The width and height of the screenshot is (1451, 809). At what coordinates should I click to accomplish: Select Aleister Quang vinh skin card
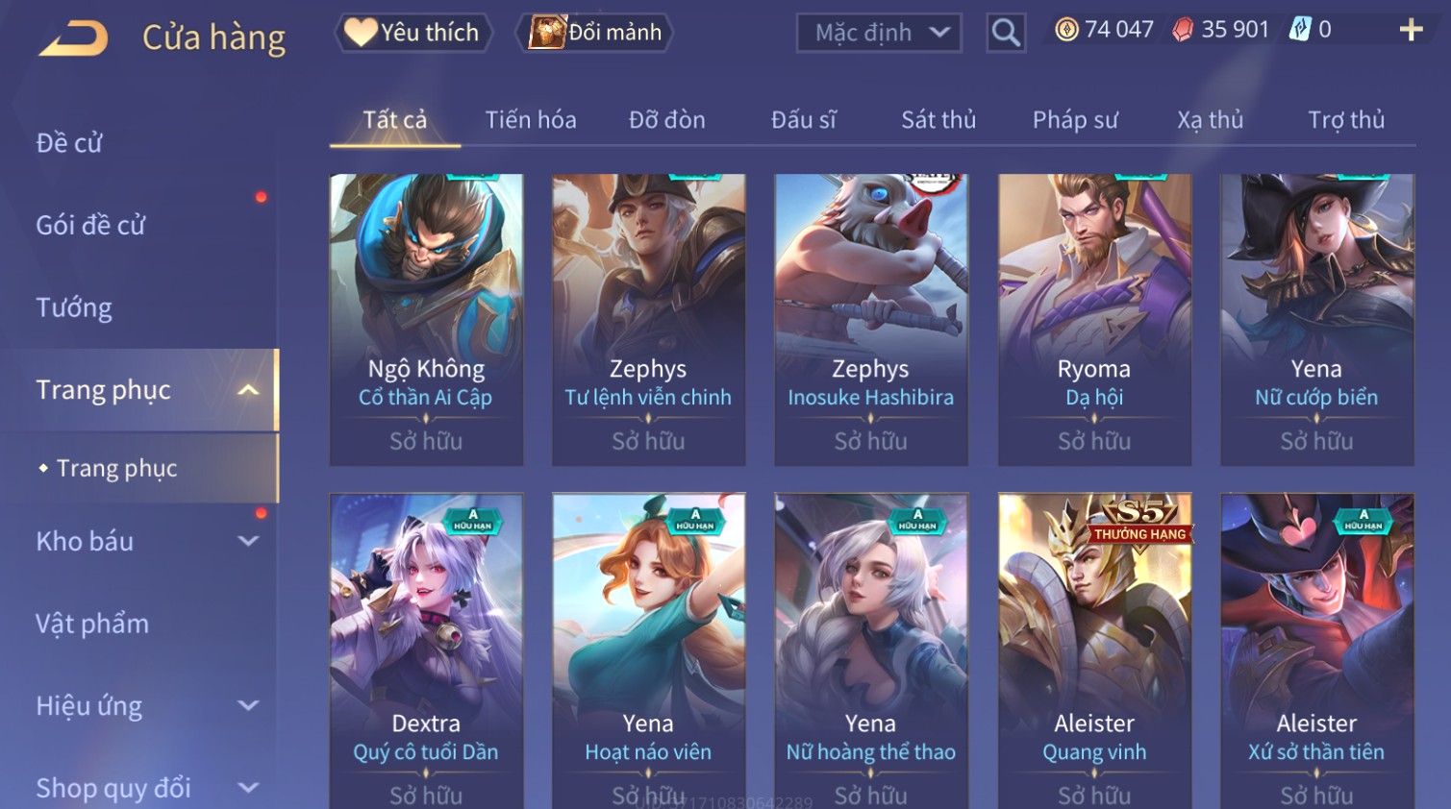click(x=1094, y=651)
